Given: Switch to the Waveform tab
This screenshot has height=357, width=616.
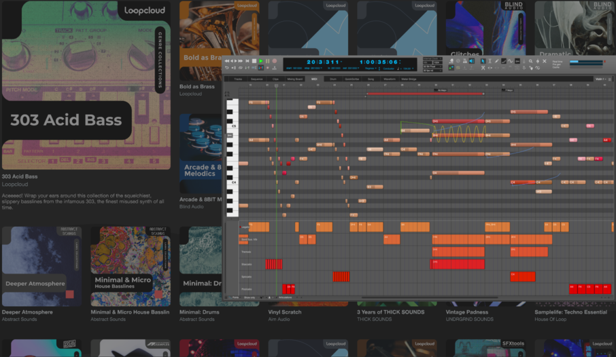Looking at the screenshot, I should click(x=390, y=79).
